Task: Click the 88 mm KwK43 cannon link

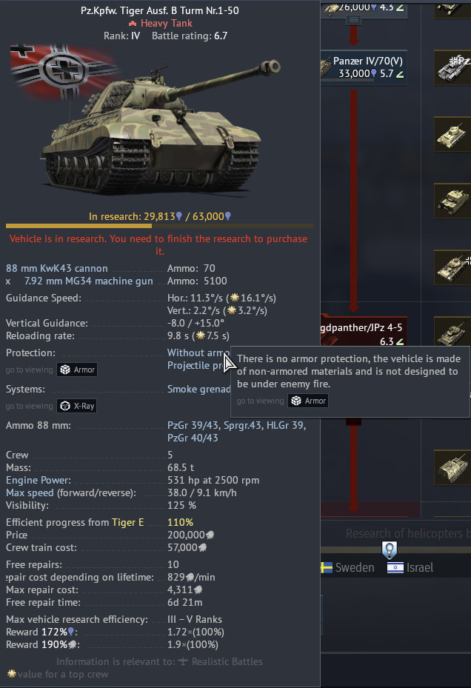Action: click(56, 268)
